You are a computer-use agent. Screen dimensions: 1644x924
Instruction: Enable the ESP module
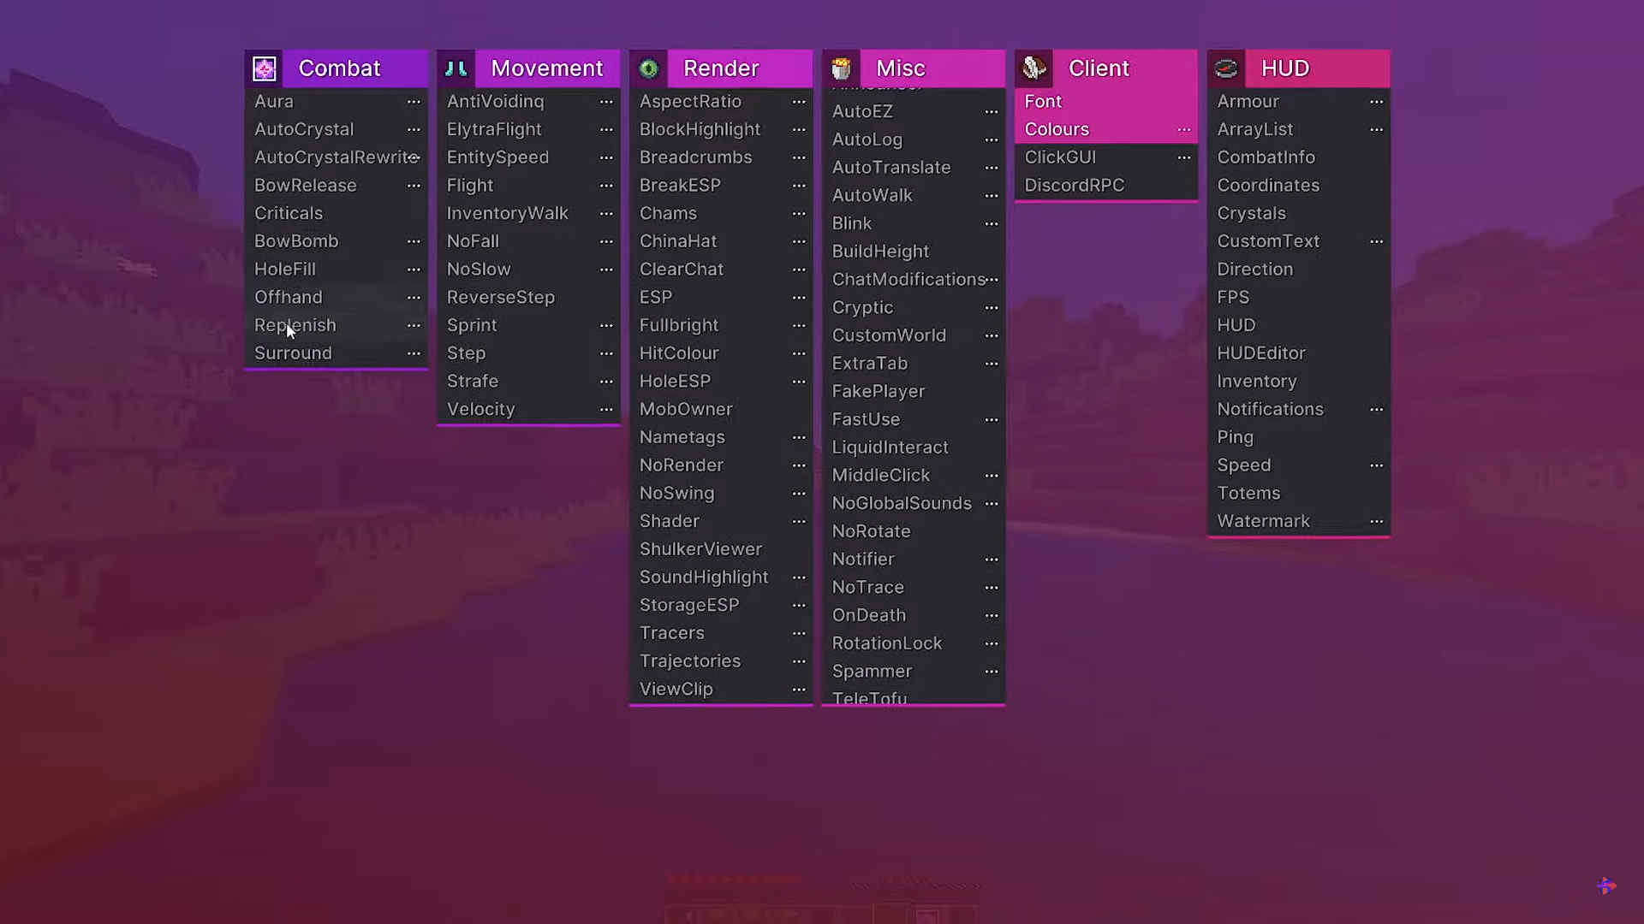pos(655,297)
